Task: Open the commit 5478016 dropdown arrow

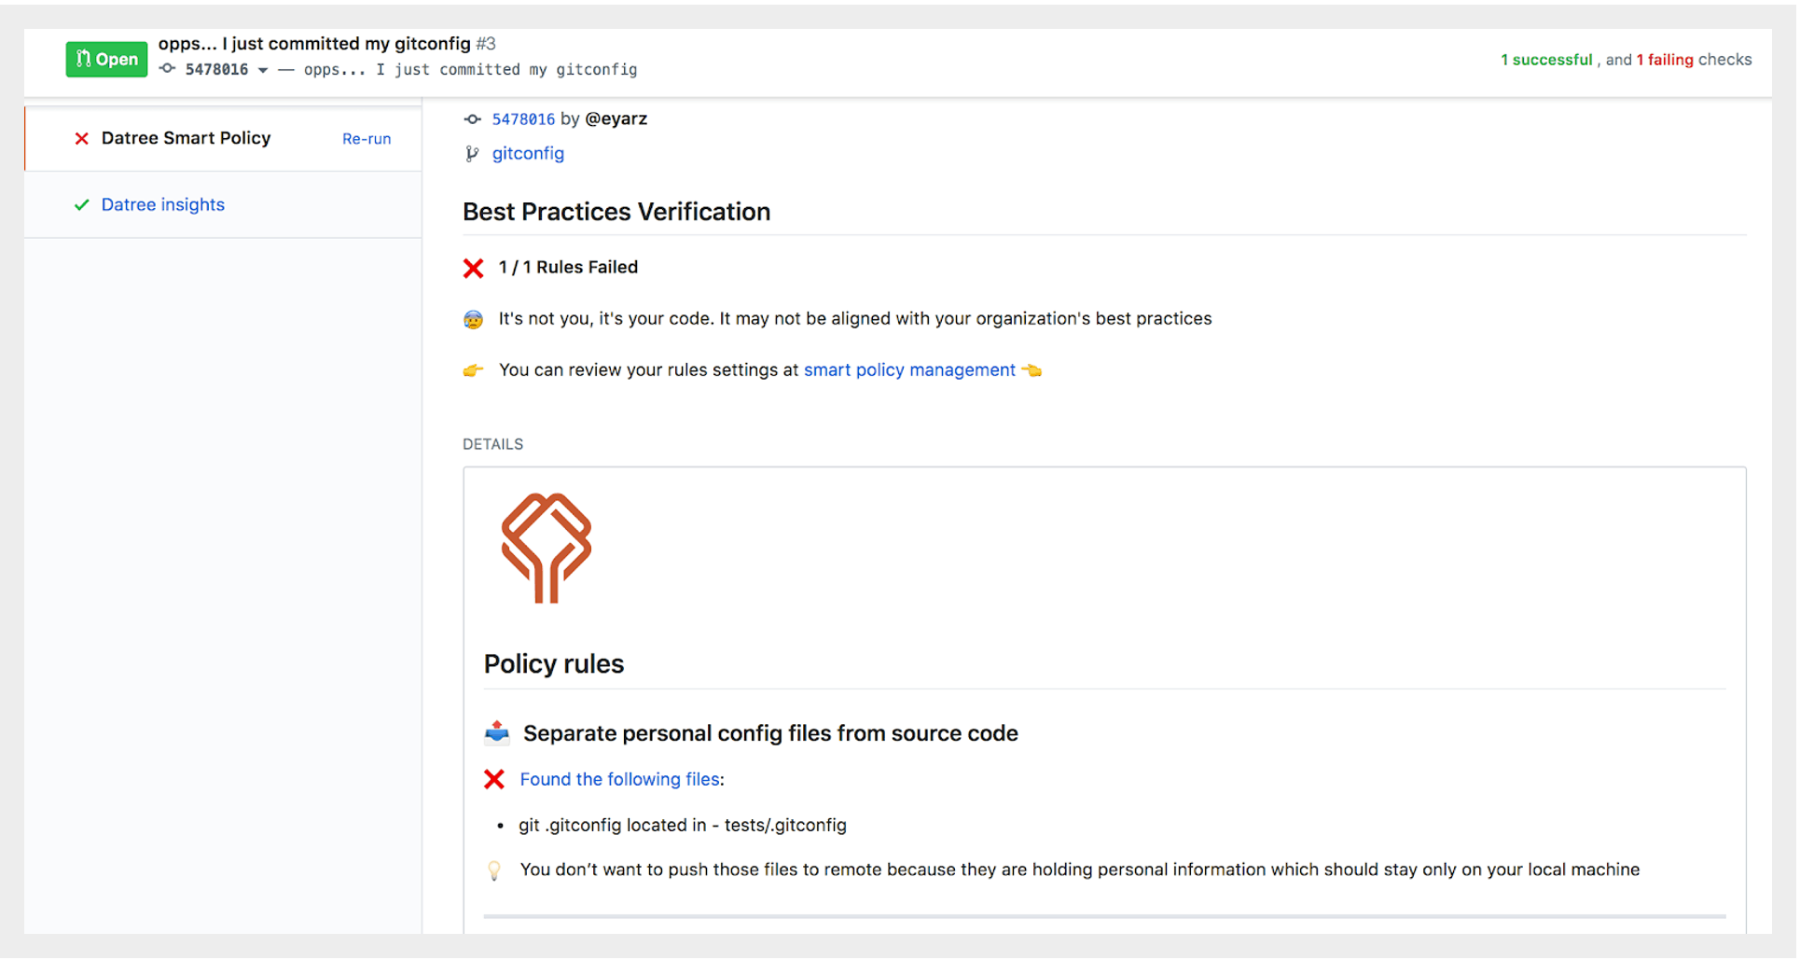Action: [263, 70]
